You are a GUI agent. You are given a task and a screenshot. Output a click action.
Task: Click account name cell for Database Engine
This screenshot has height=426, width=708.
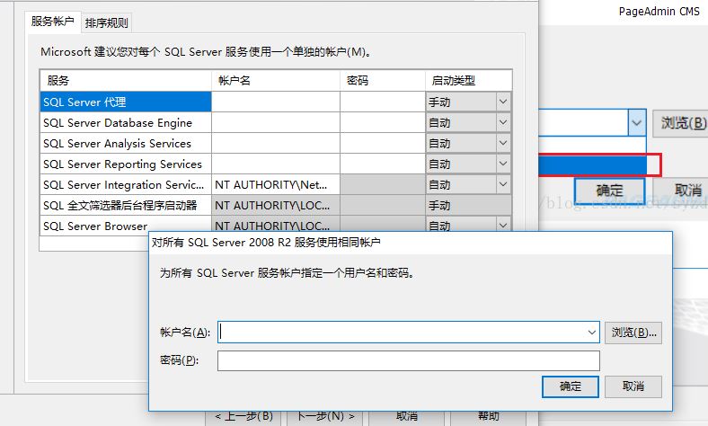pos(276,123)
